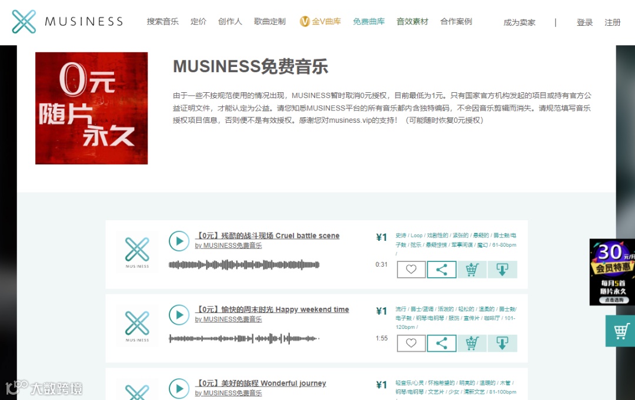Viewport: 635px width, 400px height.
Task: Click the ¥1 price of Happy weekend time
Action: (x=382, y=311)
